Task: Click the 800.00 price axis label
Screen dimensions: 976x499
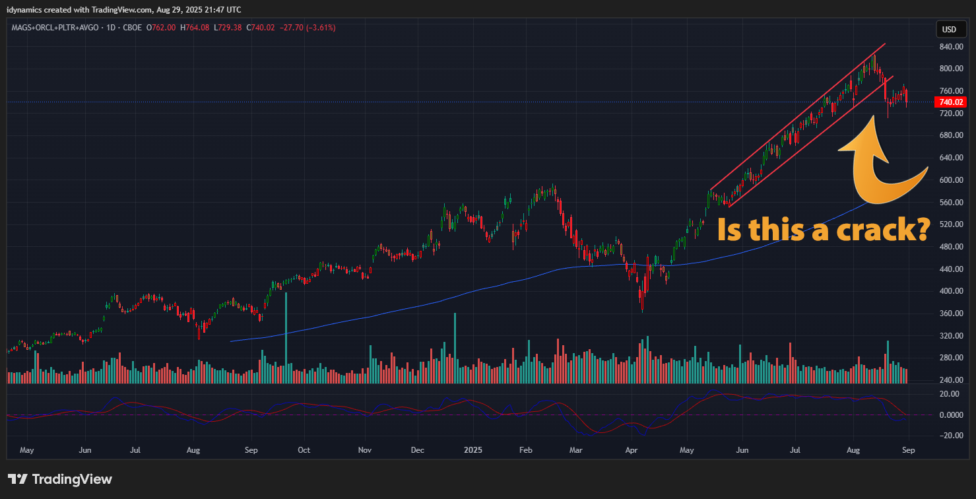Action: (x=950, y=69)
